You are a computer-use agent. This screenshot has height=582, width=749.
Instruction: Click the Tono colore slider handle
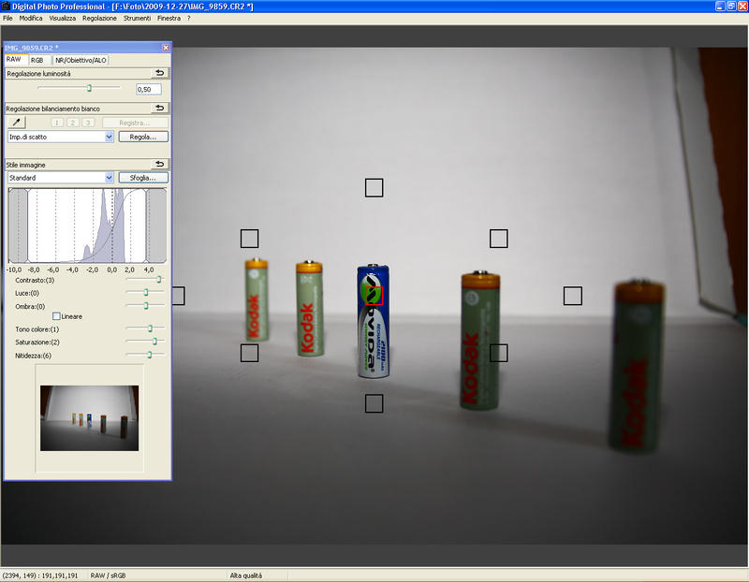click(x=151, y=328)
